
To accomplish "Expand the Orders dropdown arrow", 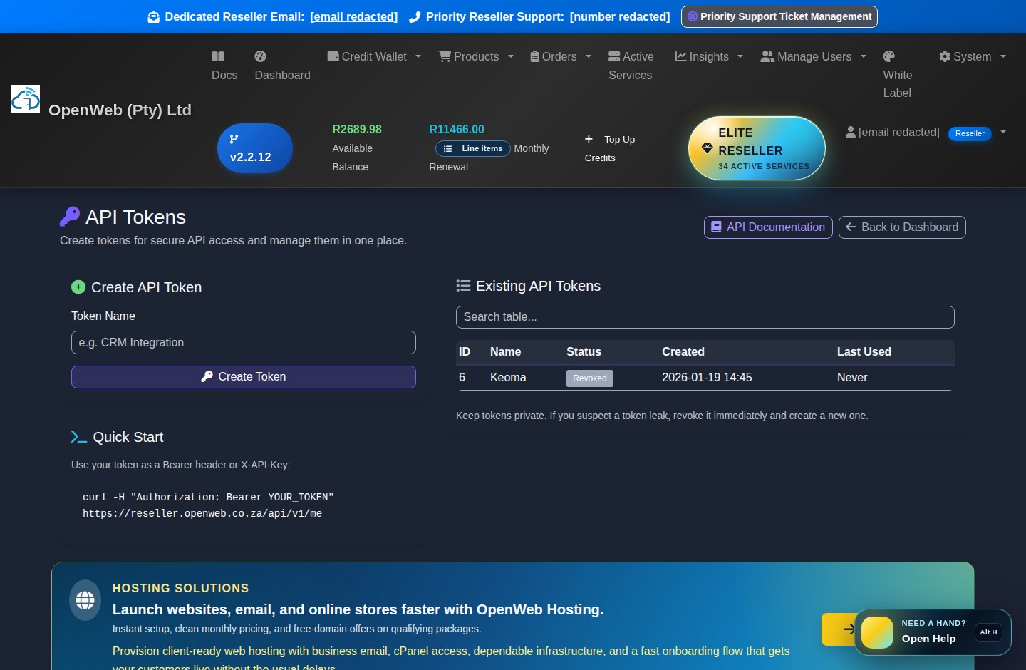I will 589,56.
